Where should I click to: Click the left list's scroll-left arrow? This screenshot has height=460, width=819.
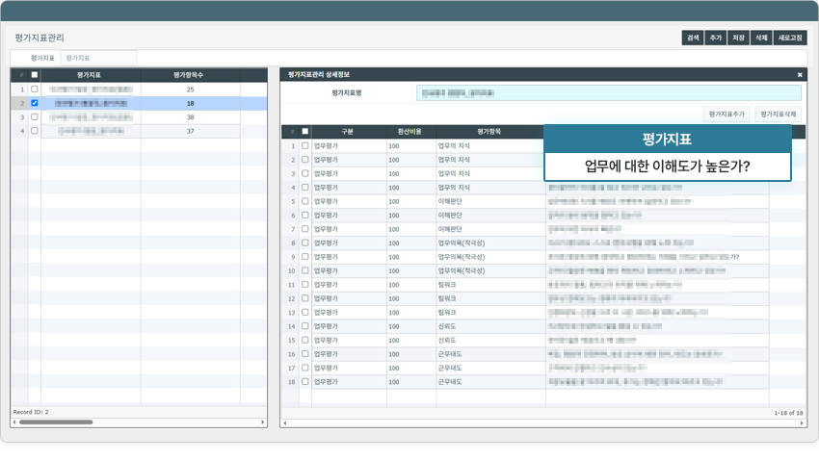coord(14,422)
